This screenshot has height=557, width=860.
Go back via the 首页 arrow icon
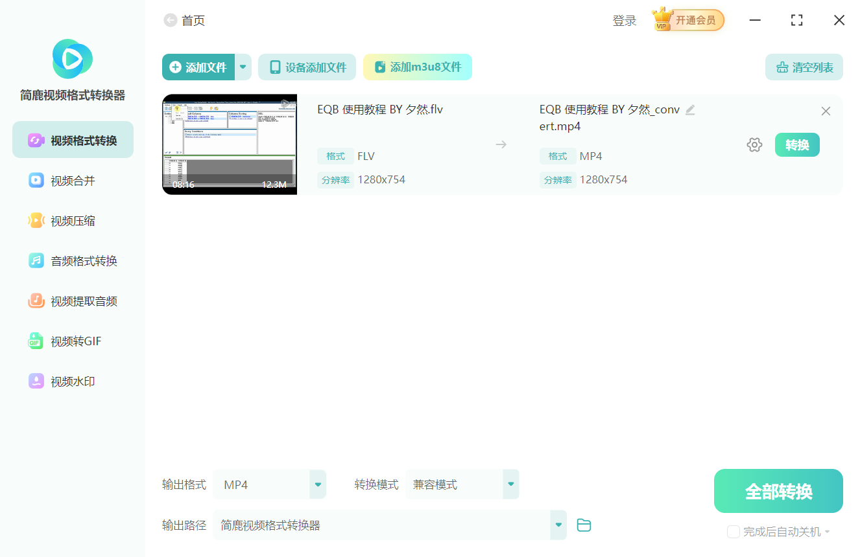point(171,21)
